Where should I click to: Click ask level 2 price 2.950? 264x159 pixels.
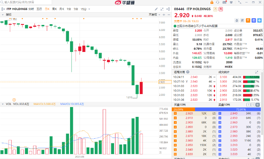[234, 118]
